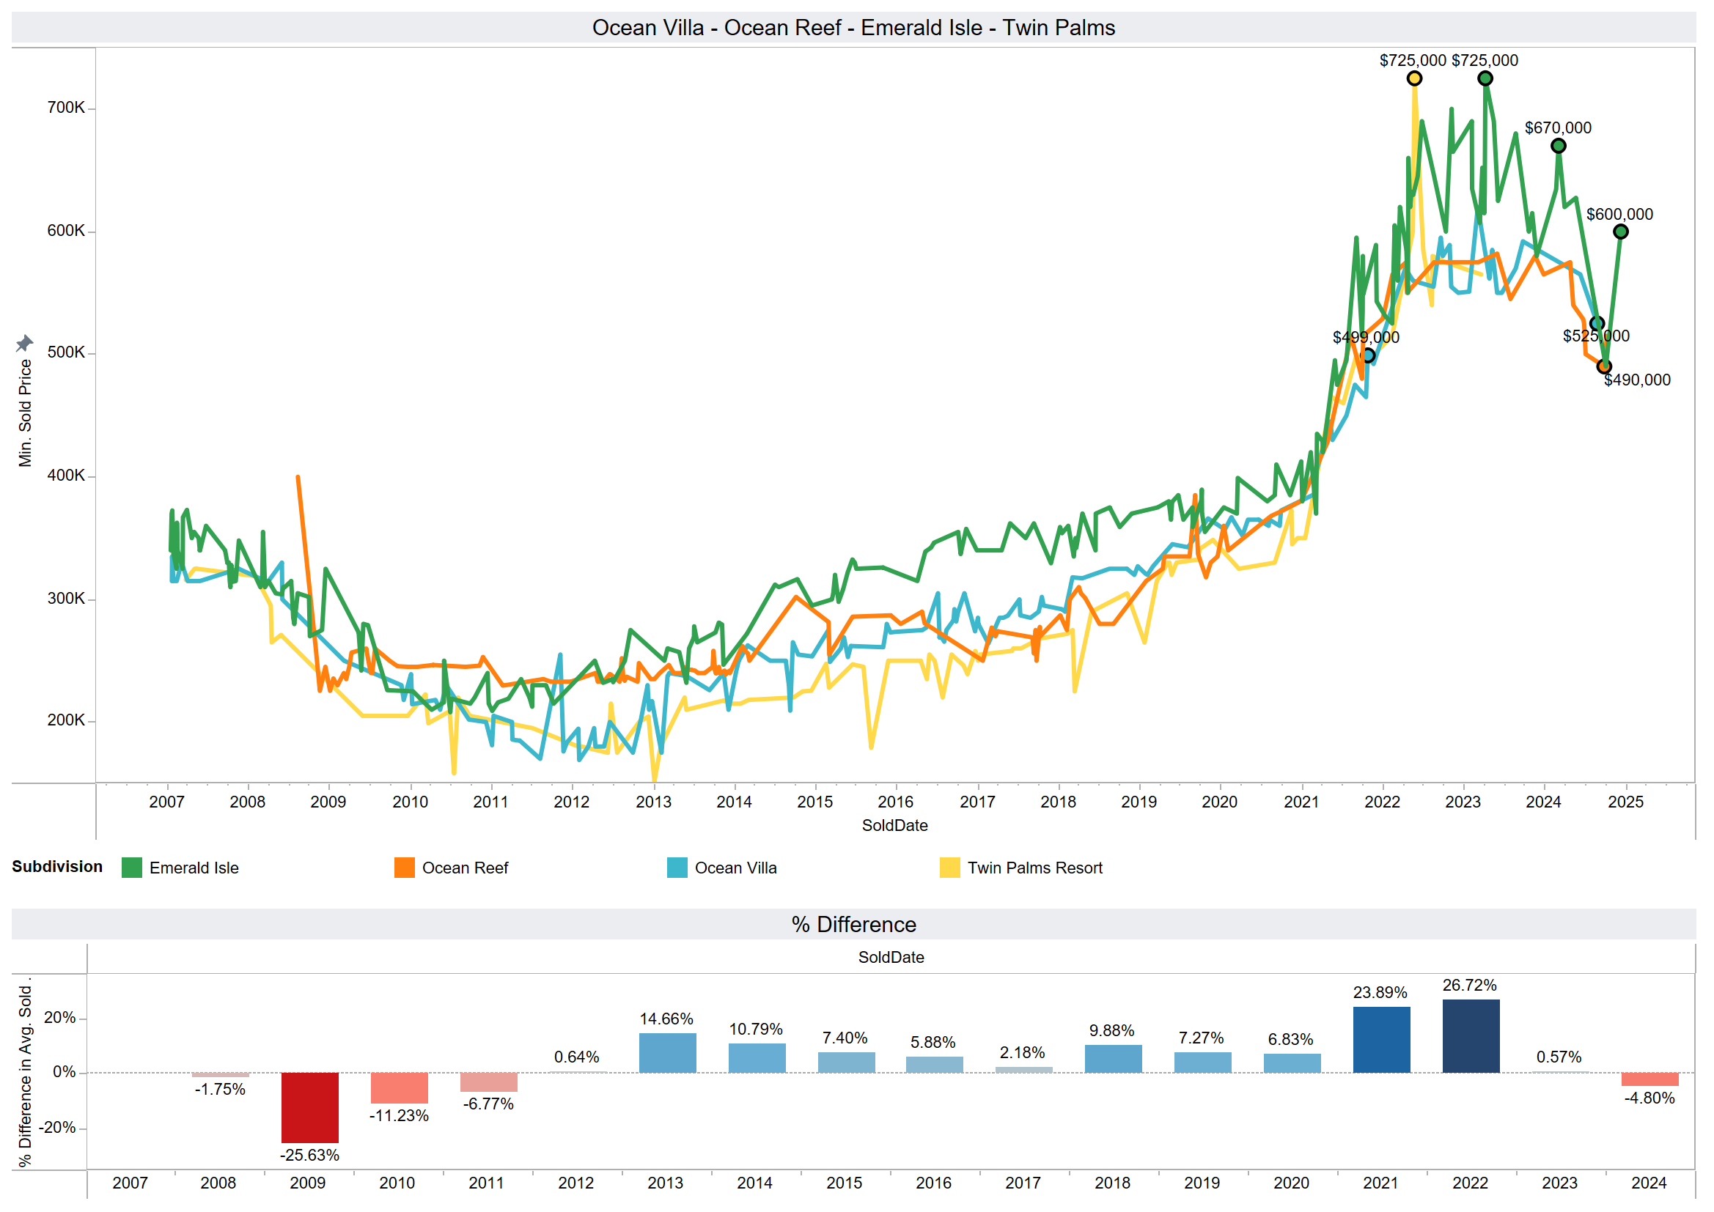The width and height of the screenshot is (1714, 1212).
Task: Select the yellow $725,000 peak data marker
Action: point(1415,78)
